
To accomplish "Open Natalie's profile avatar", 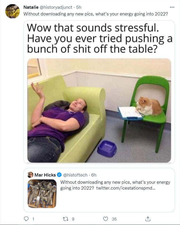I will tap(13, 11).
